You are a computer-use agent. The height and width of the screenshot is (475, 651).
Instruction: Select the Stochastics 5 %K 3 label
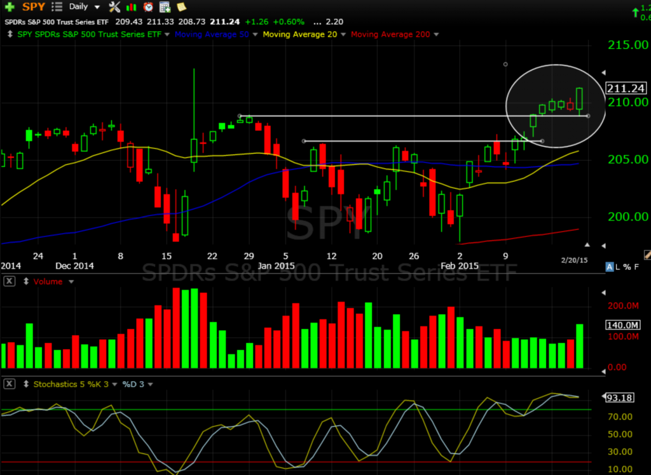[x=71, y=384]
